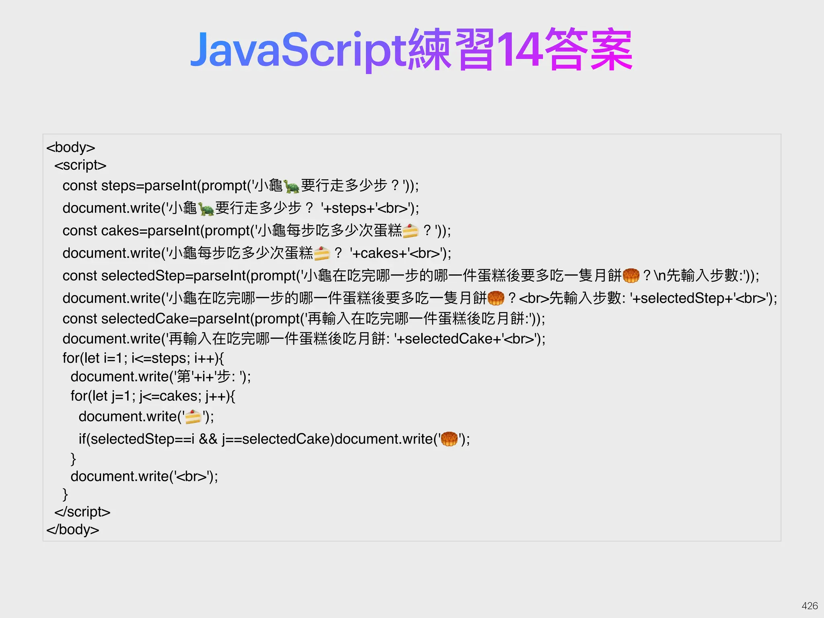The image size is (824, 618).
Task: Click the closing </script> tag line
Action: point(82,512)
